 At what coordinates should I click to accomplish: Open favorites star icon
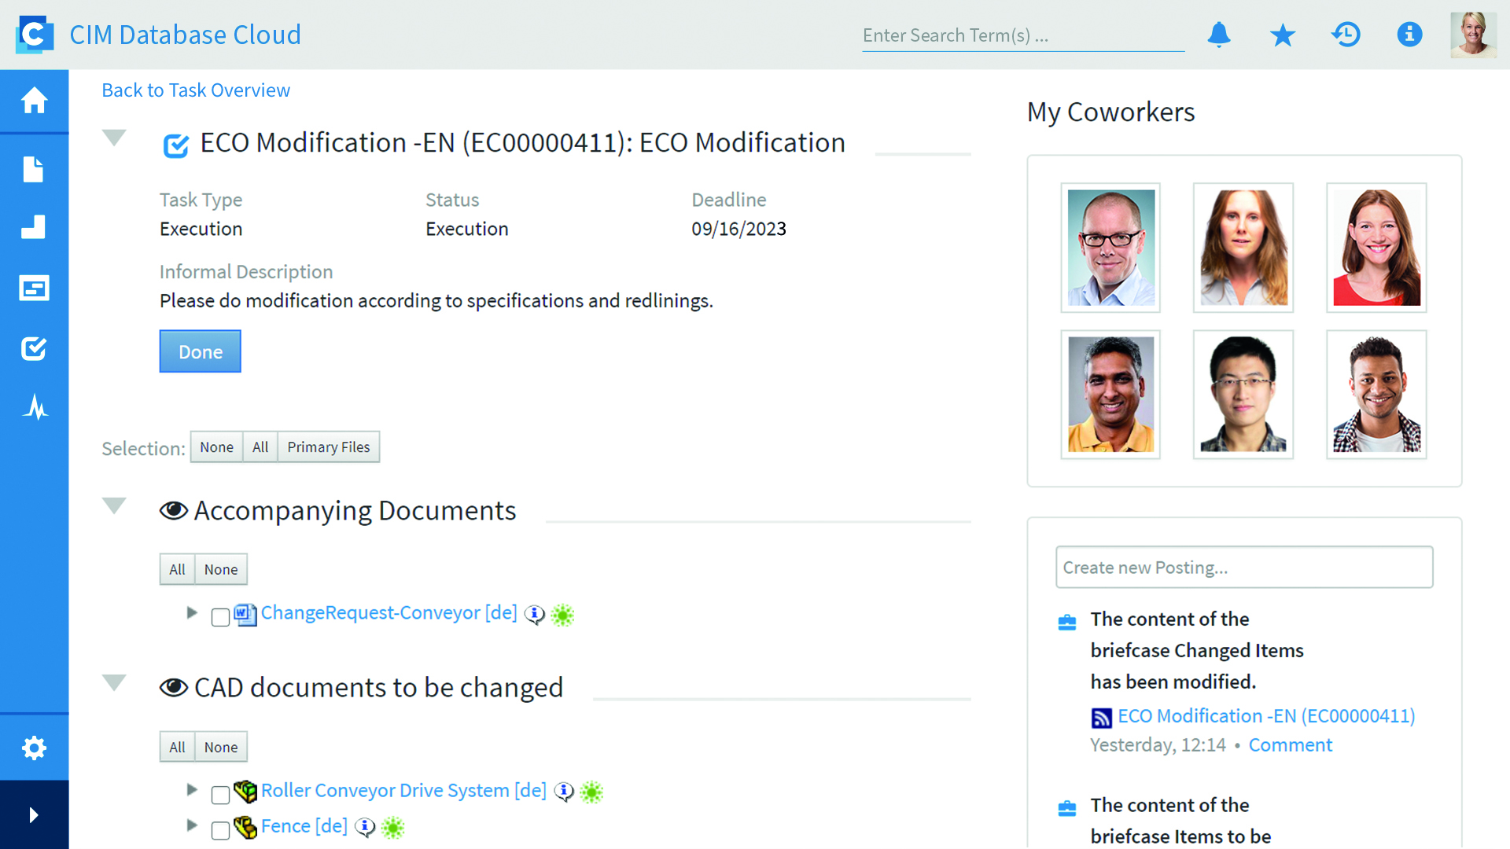(x=1283, y=35)
